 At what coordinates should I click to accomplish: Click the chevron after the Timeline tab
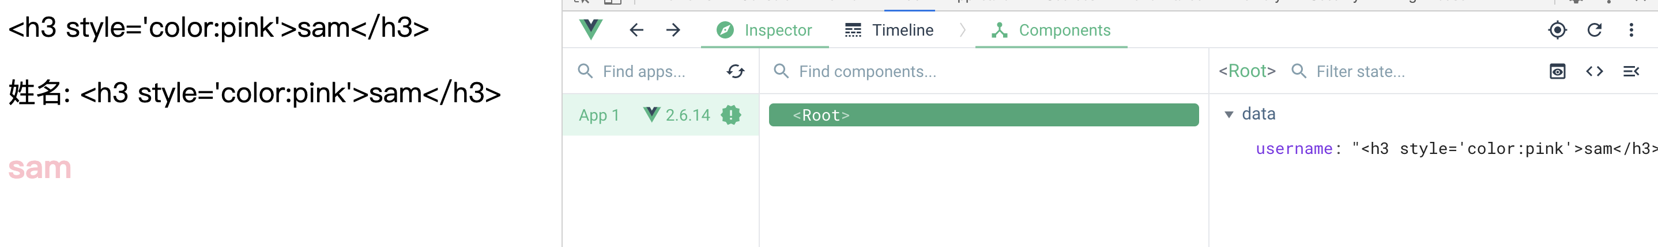[962, 30]
